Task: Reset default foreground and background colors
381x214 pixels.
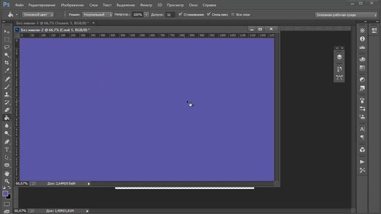Action: pyautogui.click(x=4, y=188)
